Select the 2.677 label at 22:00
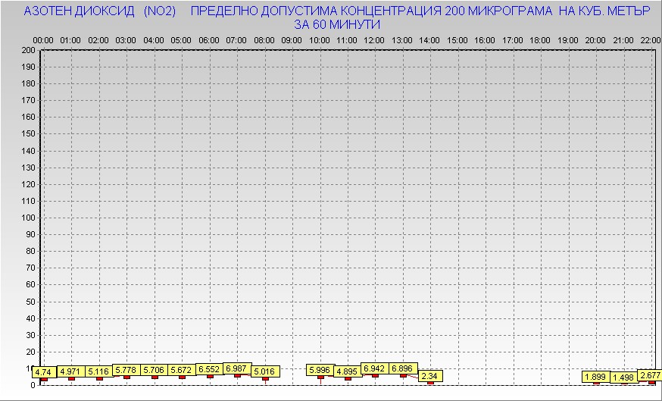Image resolution: width=662 pixels, height=401 pixels. pyautogui.click(x=649, y=375)
